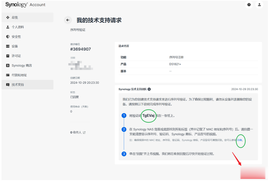Click the 功能 row label

123,57
